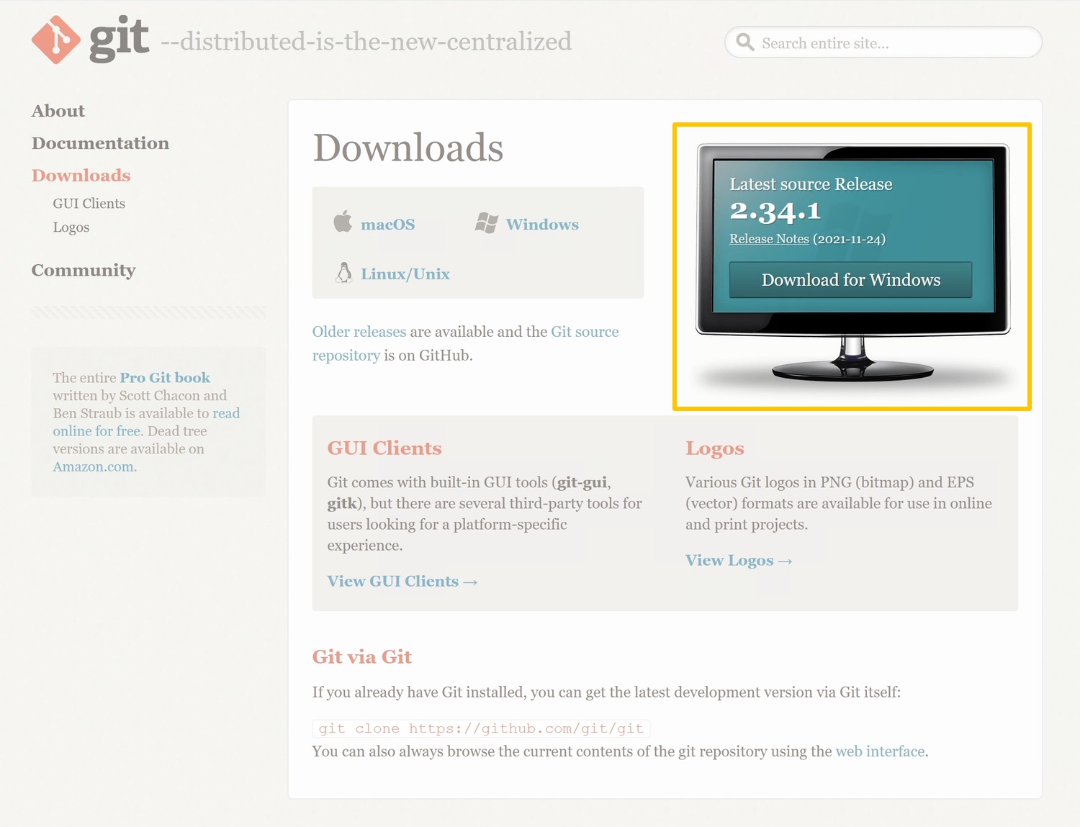Open the Release Notes link
This screenshot has width=1080, height=827.
click(769, 238)
